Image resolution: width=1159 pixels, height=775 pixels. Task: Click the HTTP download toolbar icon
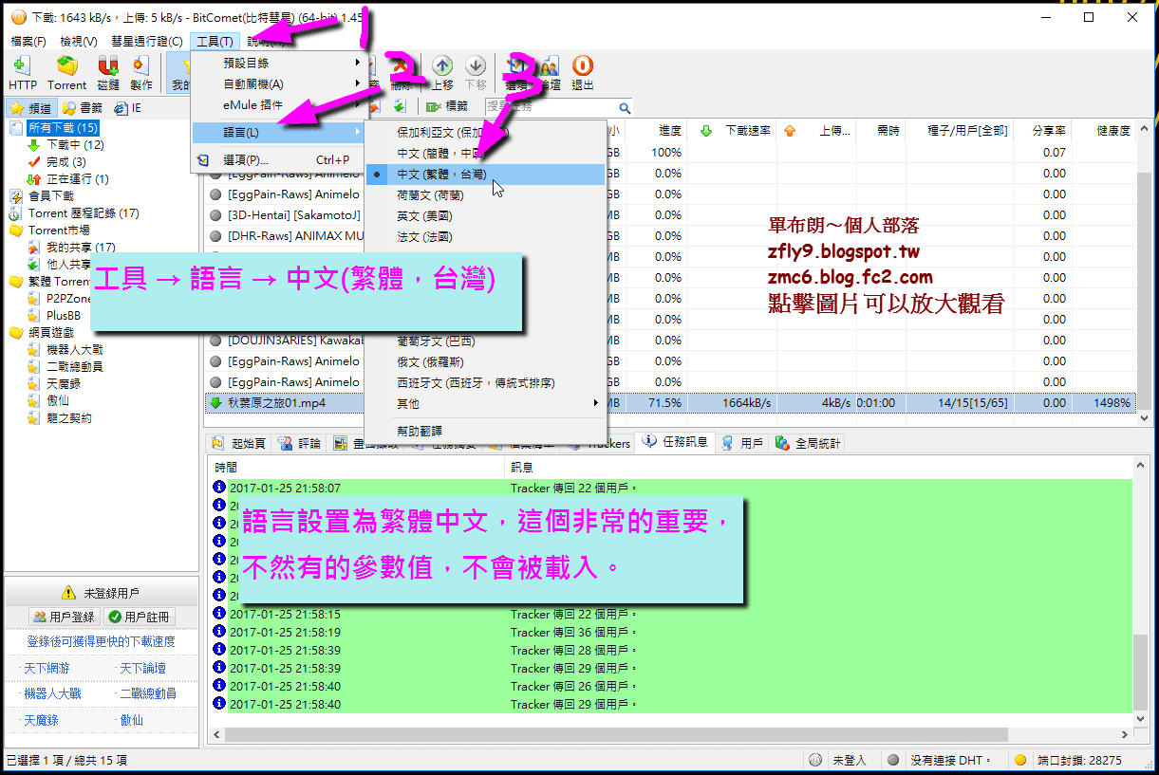pos(23,65)
